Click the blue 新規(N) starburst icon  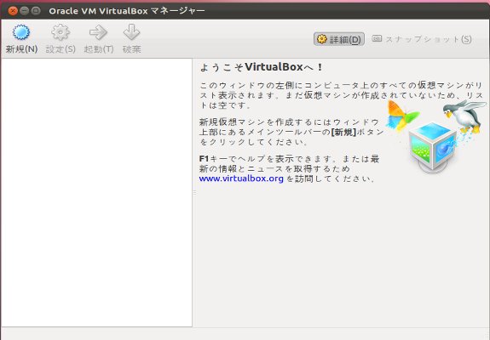[x=21, y=32]
